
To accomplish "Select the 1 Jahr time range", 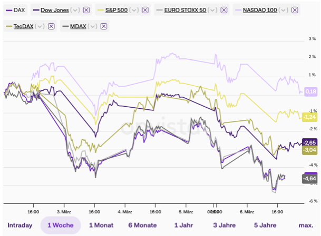I will point(184,225).
